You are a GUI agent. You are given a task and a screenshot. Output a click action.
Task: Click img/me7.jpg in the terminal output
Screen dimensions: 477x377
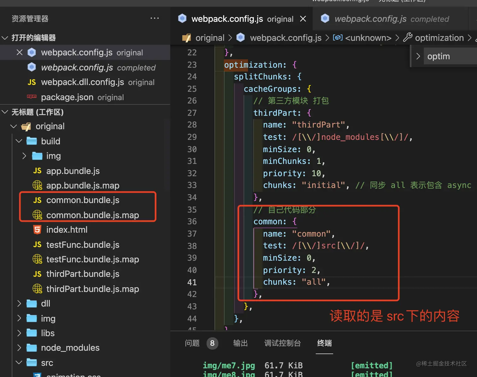(229, 365)
